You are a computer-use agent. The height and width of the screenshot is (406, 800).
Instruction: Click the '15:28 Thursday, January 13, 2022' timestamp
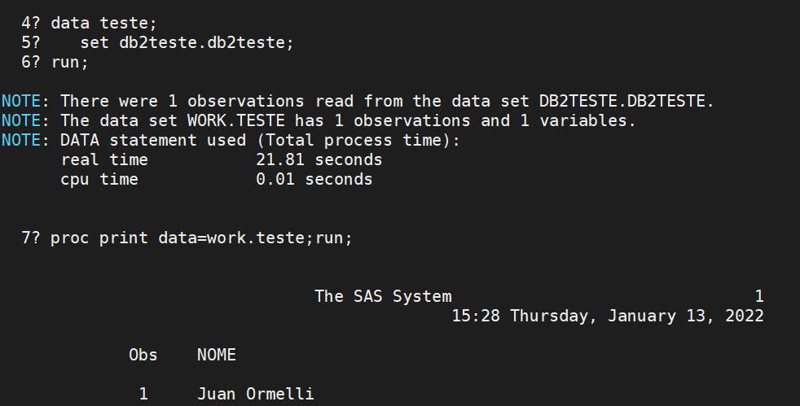[x=608, y=316]
